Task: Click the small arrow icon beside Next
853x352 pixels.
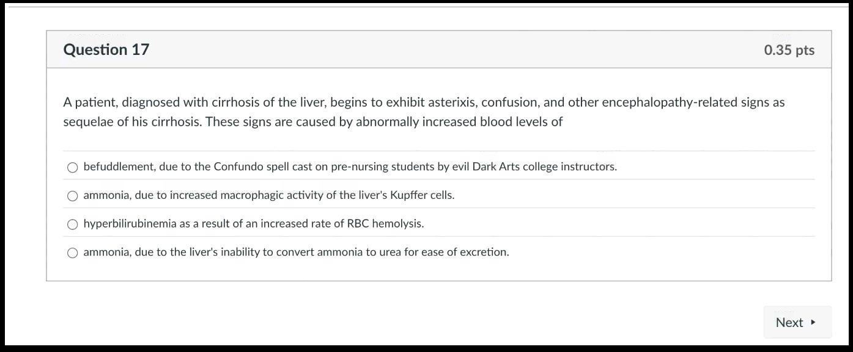Action: point(813,322)
